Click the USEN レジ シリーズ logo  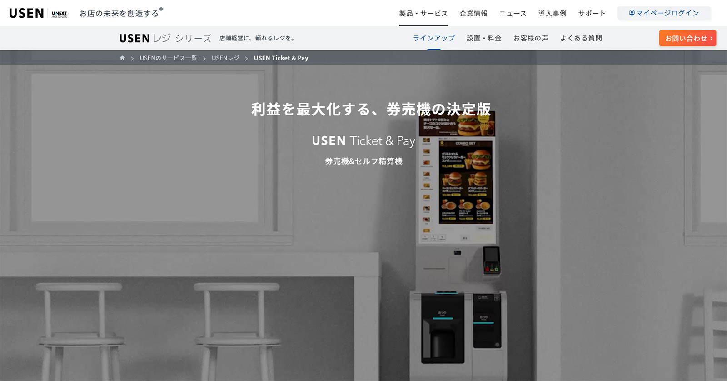(x=165, y=38)
